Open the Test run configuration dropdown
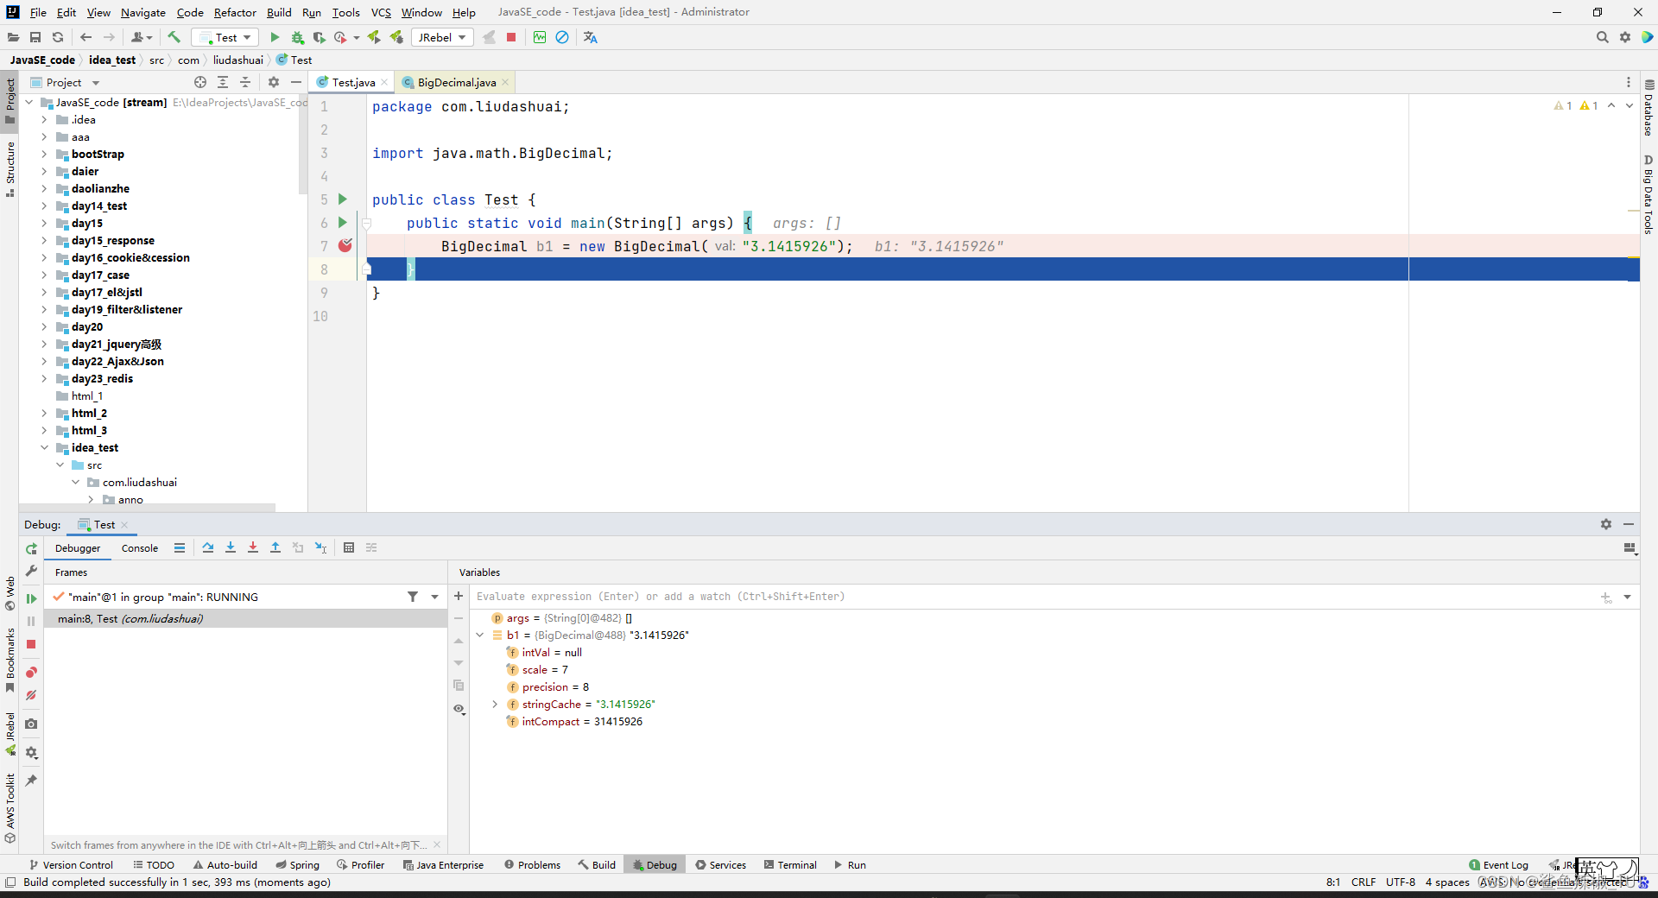The width and height of the screenshot is (1658, 898). click(225, 37)
